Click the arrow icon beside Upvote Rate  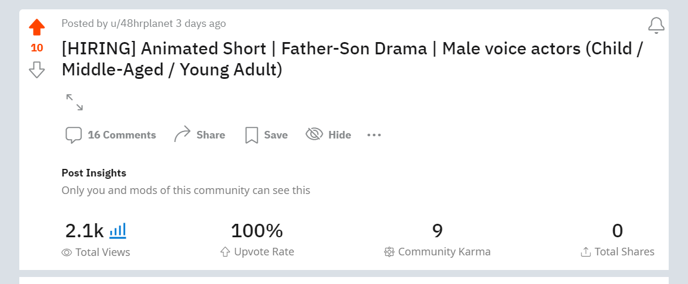click(225, 252)
